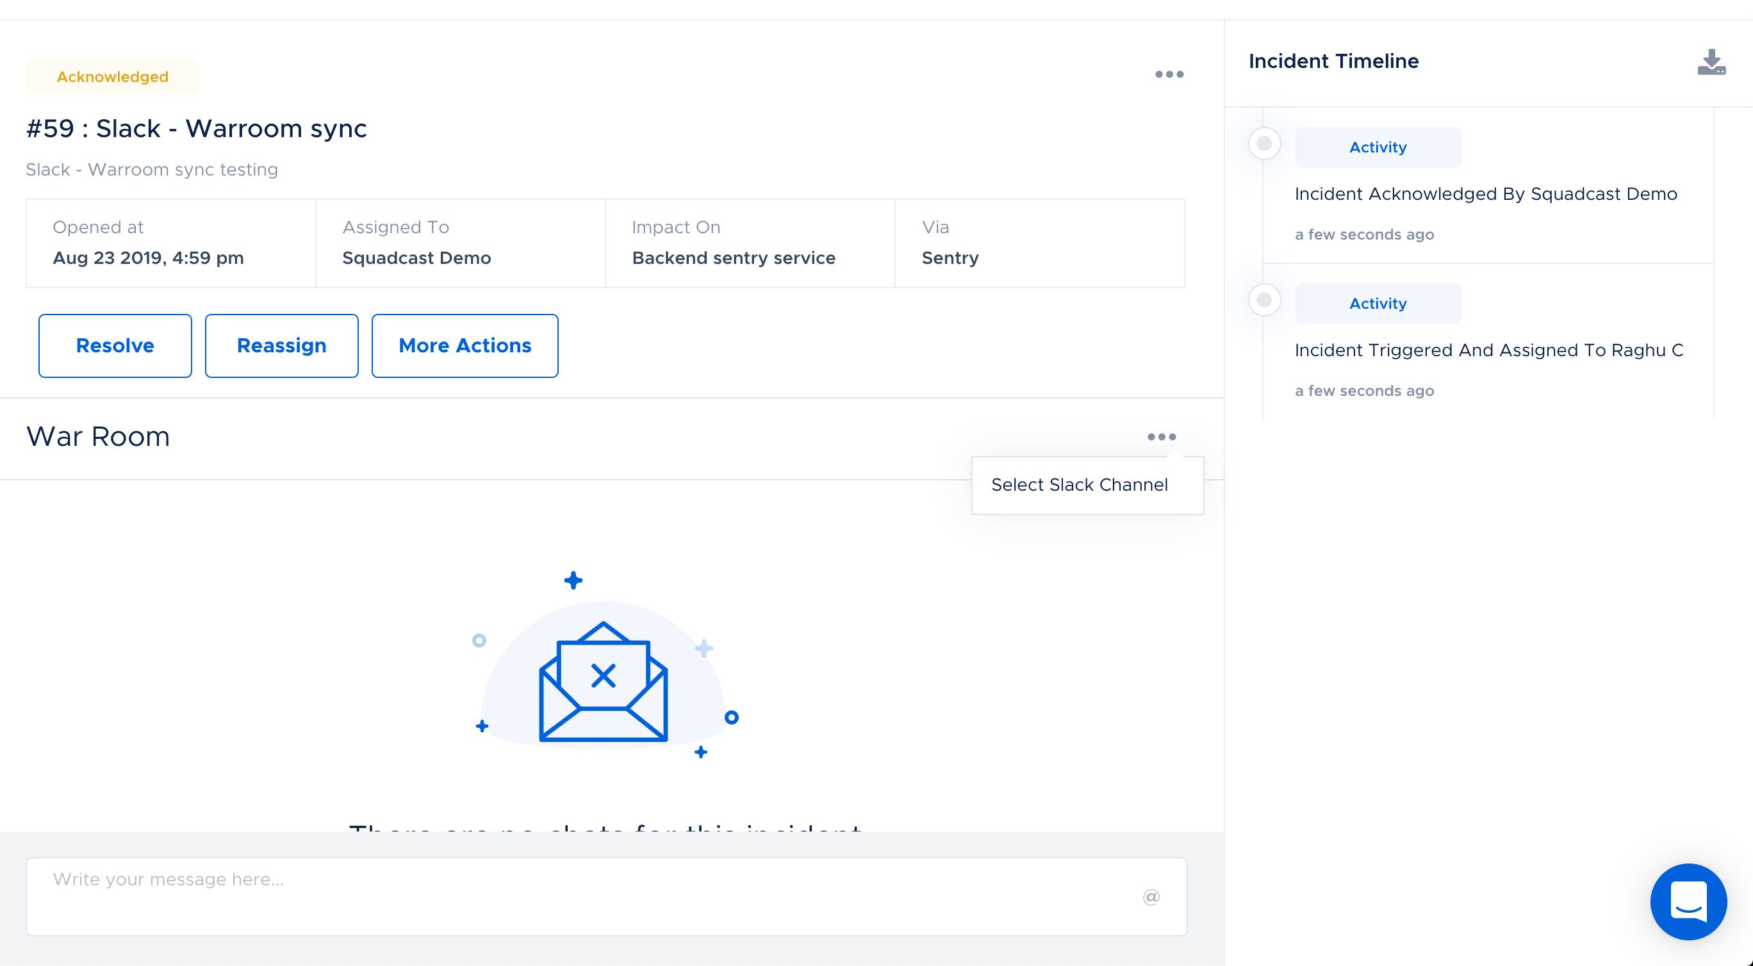This screenshot has width=1753, height=966.
Task: Open the incident options three-dot menu
Action: pos(1169,75)
